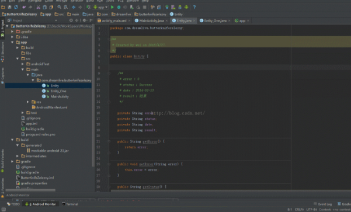This screenshot has width=351, height=212.
Task: Switch to the app editor tab
Action: tap(242, 20)
